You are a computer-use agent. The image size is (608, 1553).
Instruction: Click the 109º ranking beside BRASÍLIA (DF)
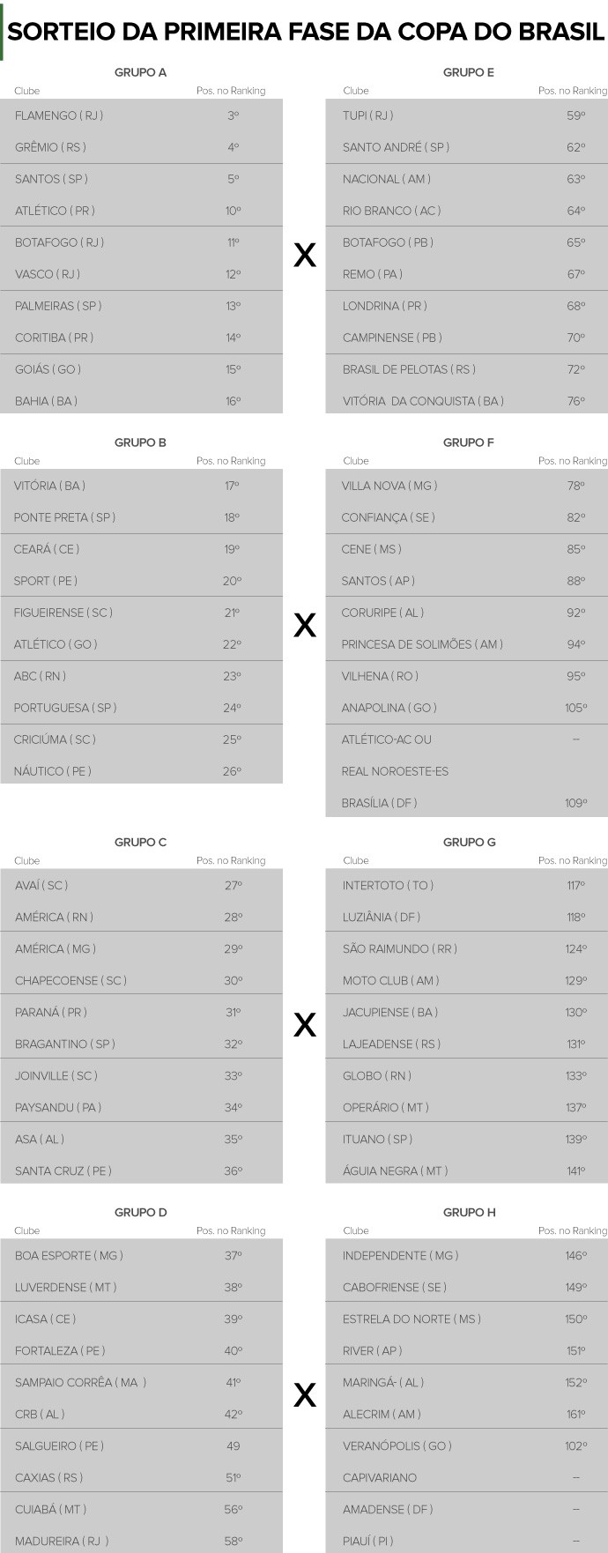tap(575, 803)
